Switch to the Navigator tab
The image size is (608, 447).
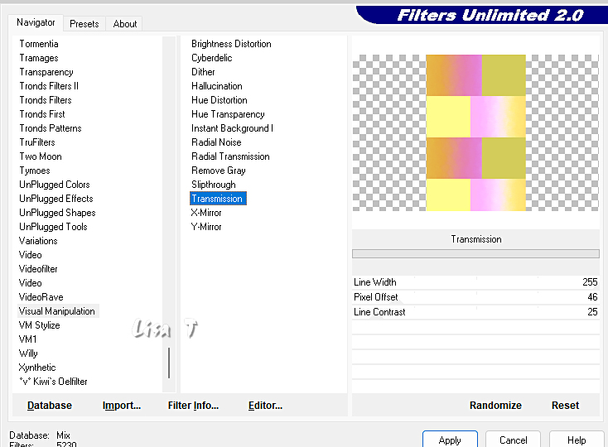pyautogui.click(x=36, y=22)
